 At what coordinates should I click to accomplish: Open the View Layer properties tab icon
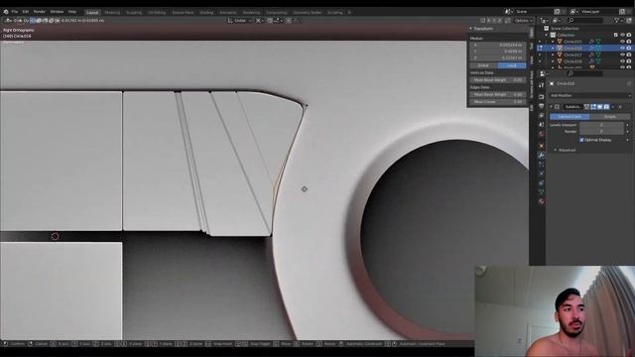(x=542, y=116)
